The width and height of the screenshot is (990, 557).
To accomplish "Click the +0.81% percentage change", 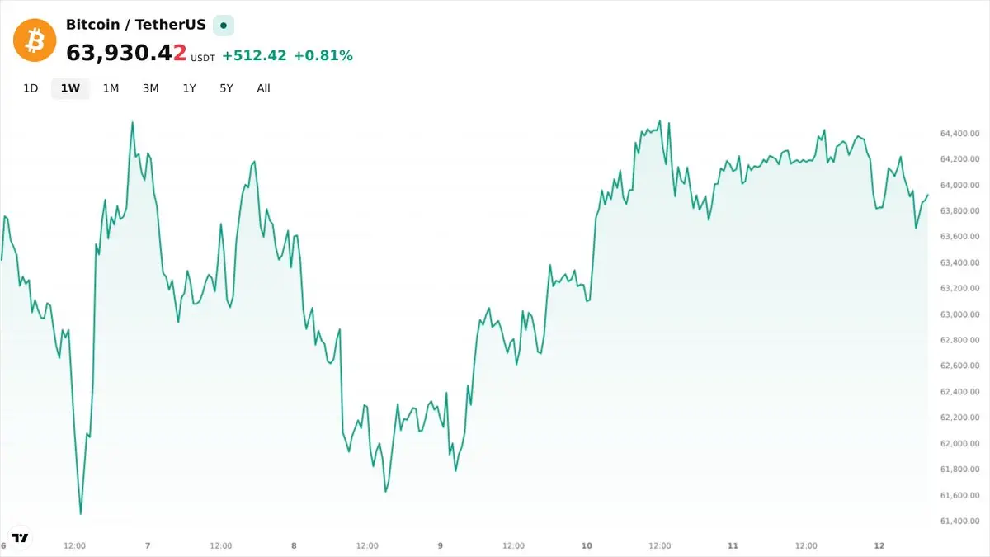I will pos(323,55).
